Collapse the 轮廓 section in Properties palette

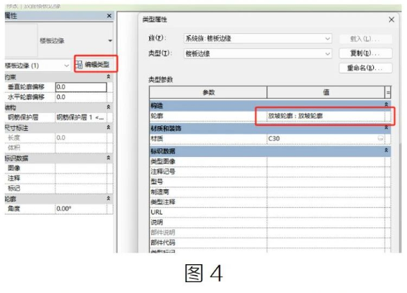coord(109,199)
